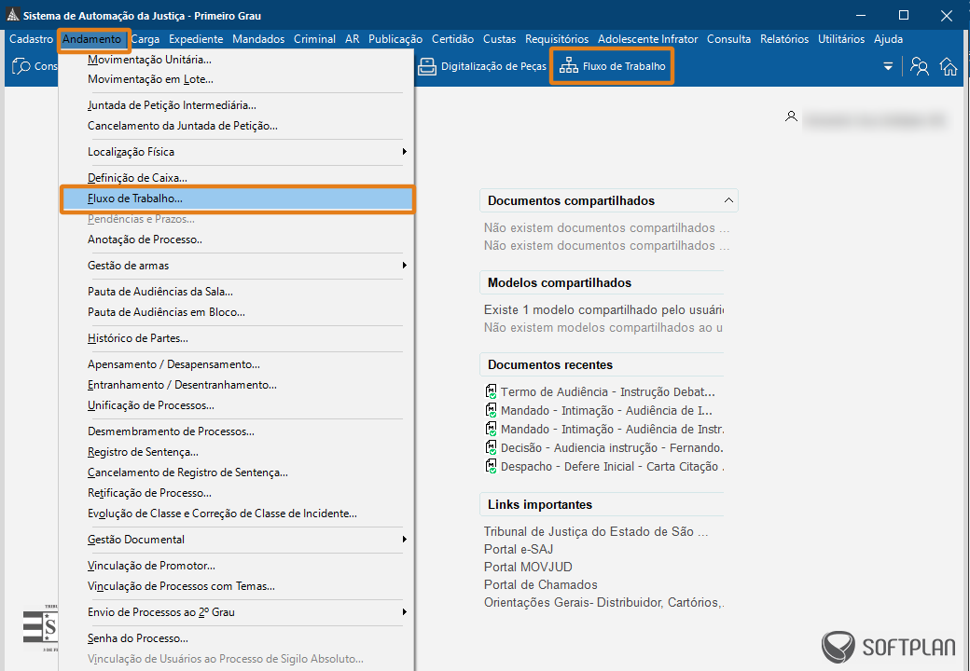Click the Decisão document icon
This screenshot has height=671, width=970.
pos(492,447)
